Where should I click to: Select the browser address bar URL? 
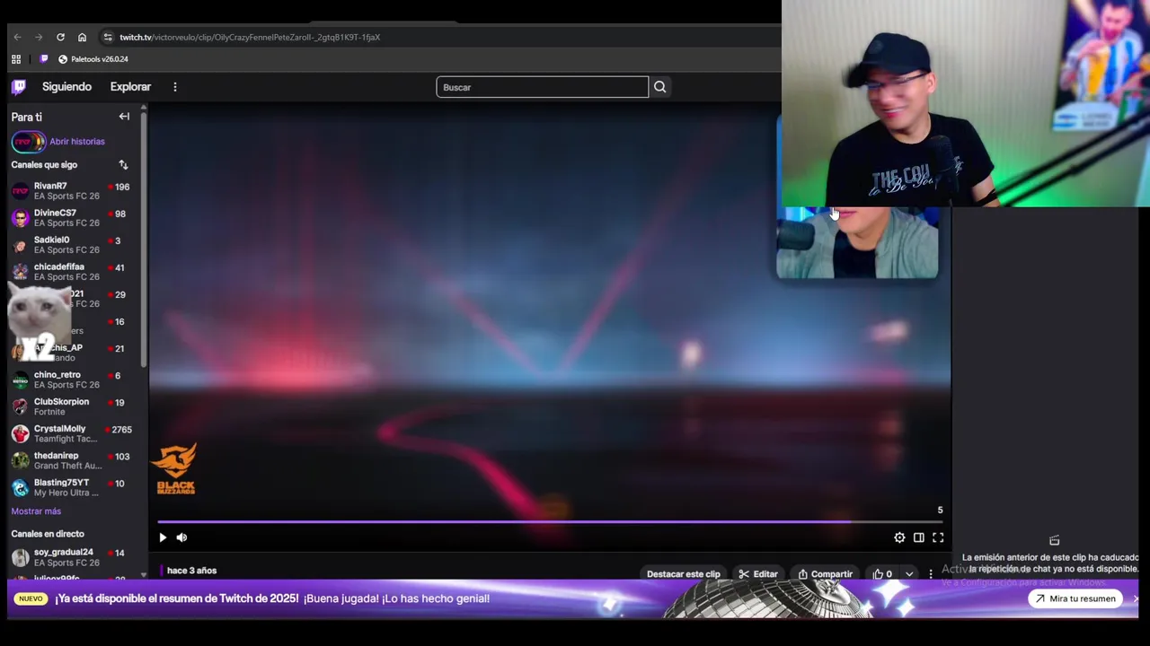click(250, 37)
